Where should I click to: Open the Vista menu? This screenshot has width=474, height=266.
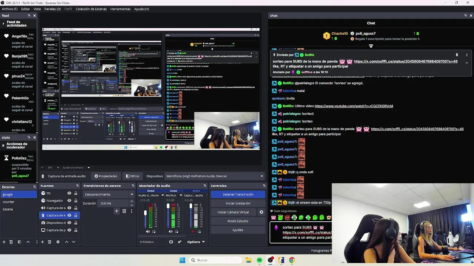click(x=37, y=9)
